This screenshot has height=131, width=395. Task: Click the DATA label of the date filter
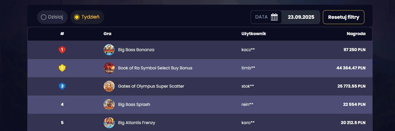pos(261,17)
